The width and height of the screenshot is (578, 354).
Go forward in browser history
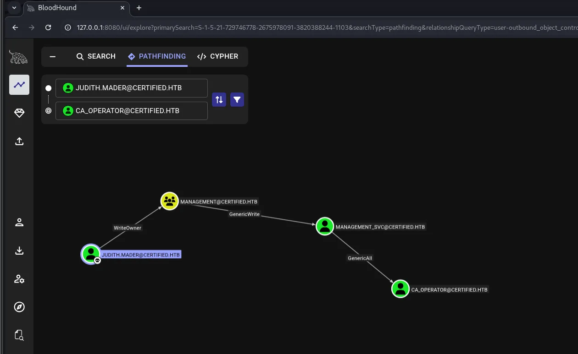tap(32, 27)
